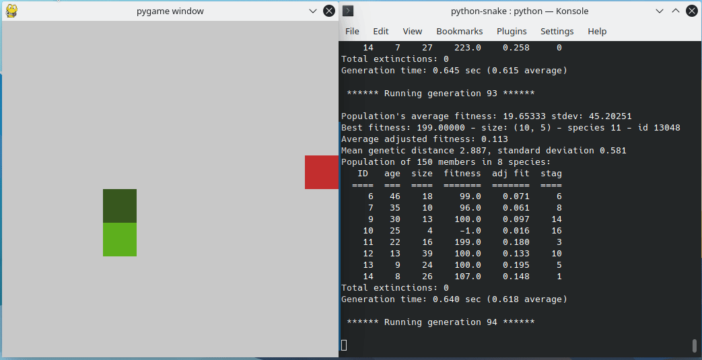Click the light green snake body square

(120, 240)
